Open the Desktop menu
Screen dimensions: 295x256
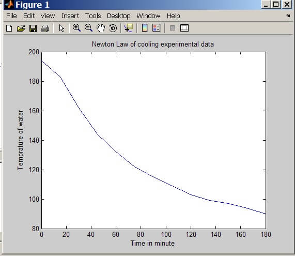coord(118,16)
